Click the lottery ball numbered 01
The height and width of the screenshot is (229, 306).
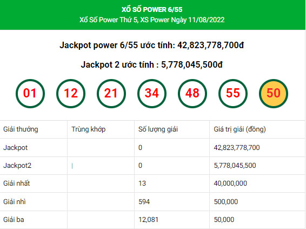30,94
